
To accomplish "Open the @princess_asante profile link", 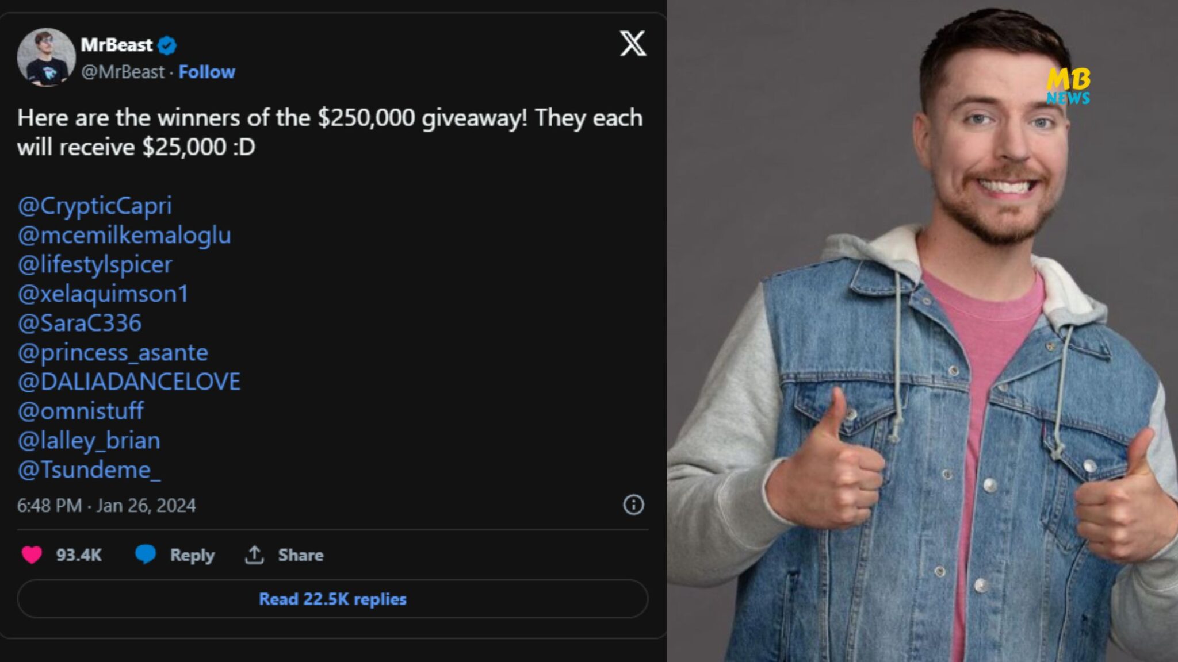I will point(113,352).
